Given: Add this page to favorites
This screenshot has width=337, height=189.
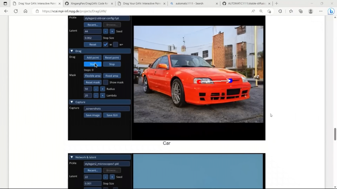Looking at the screenshot, I should [269, 11].
